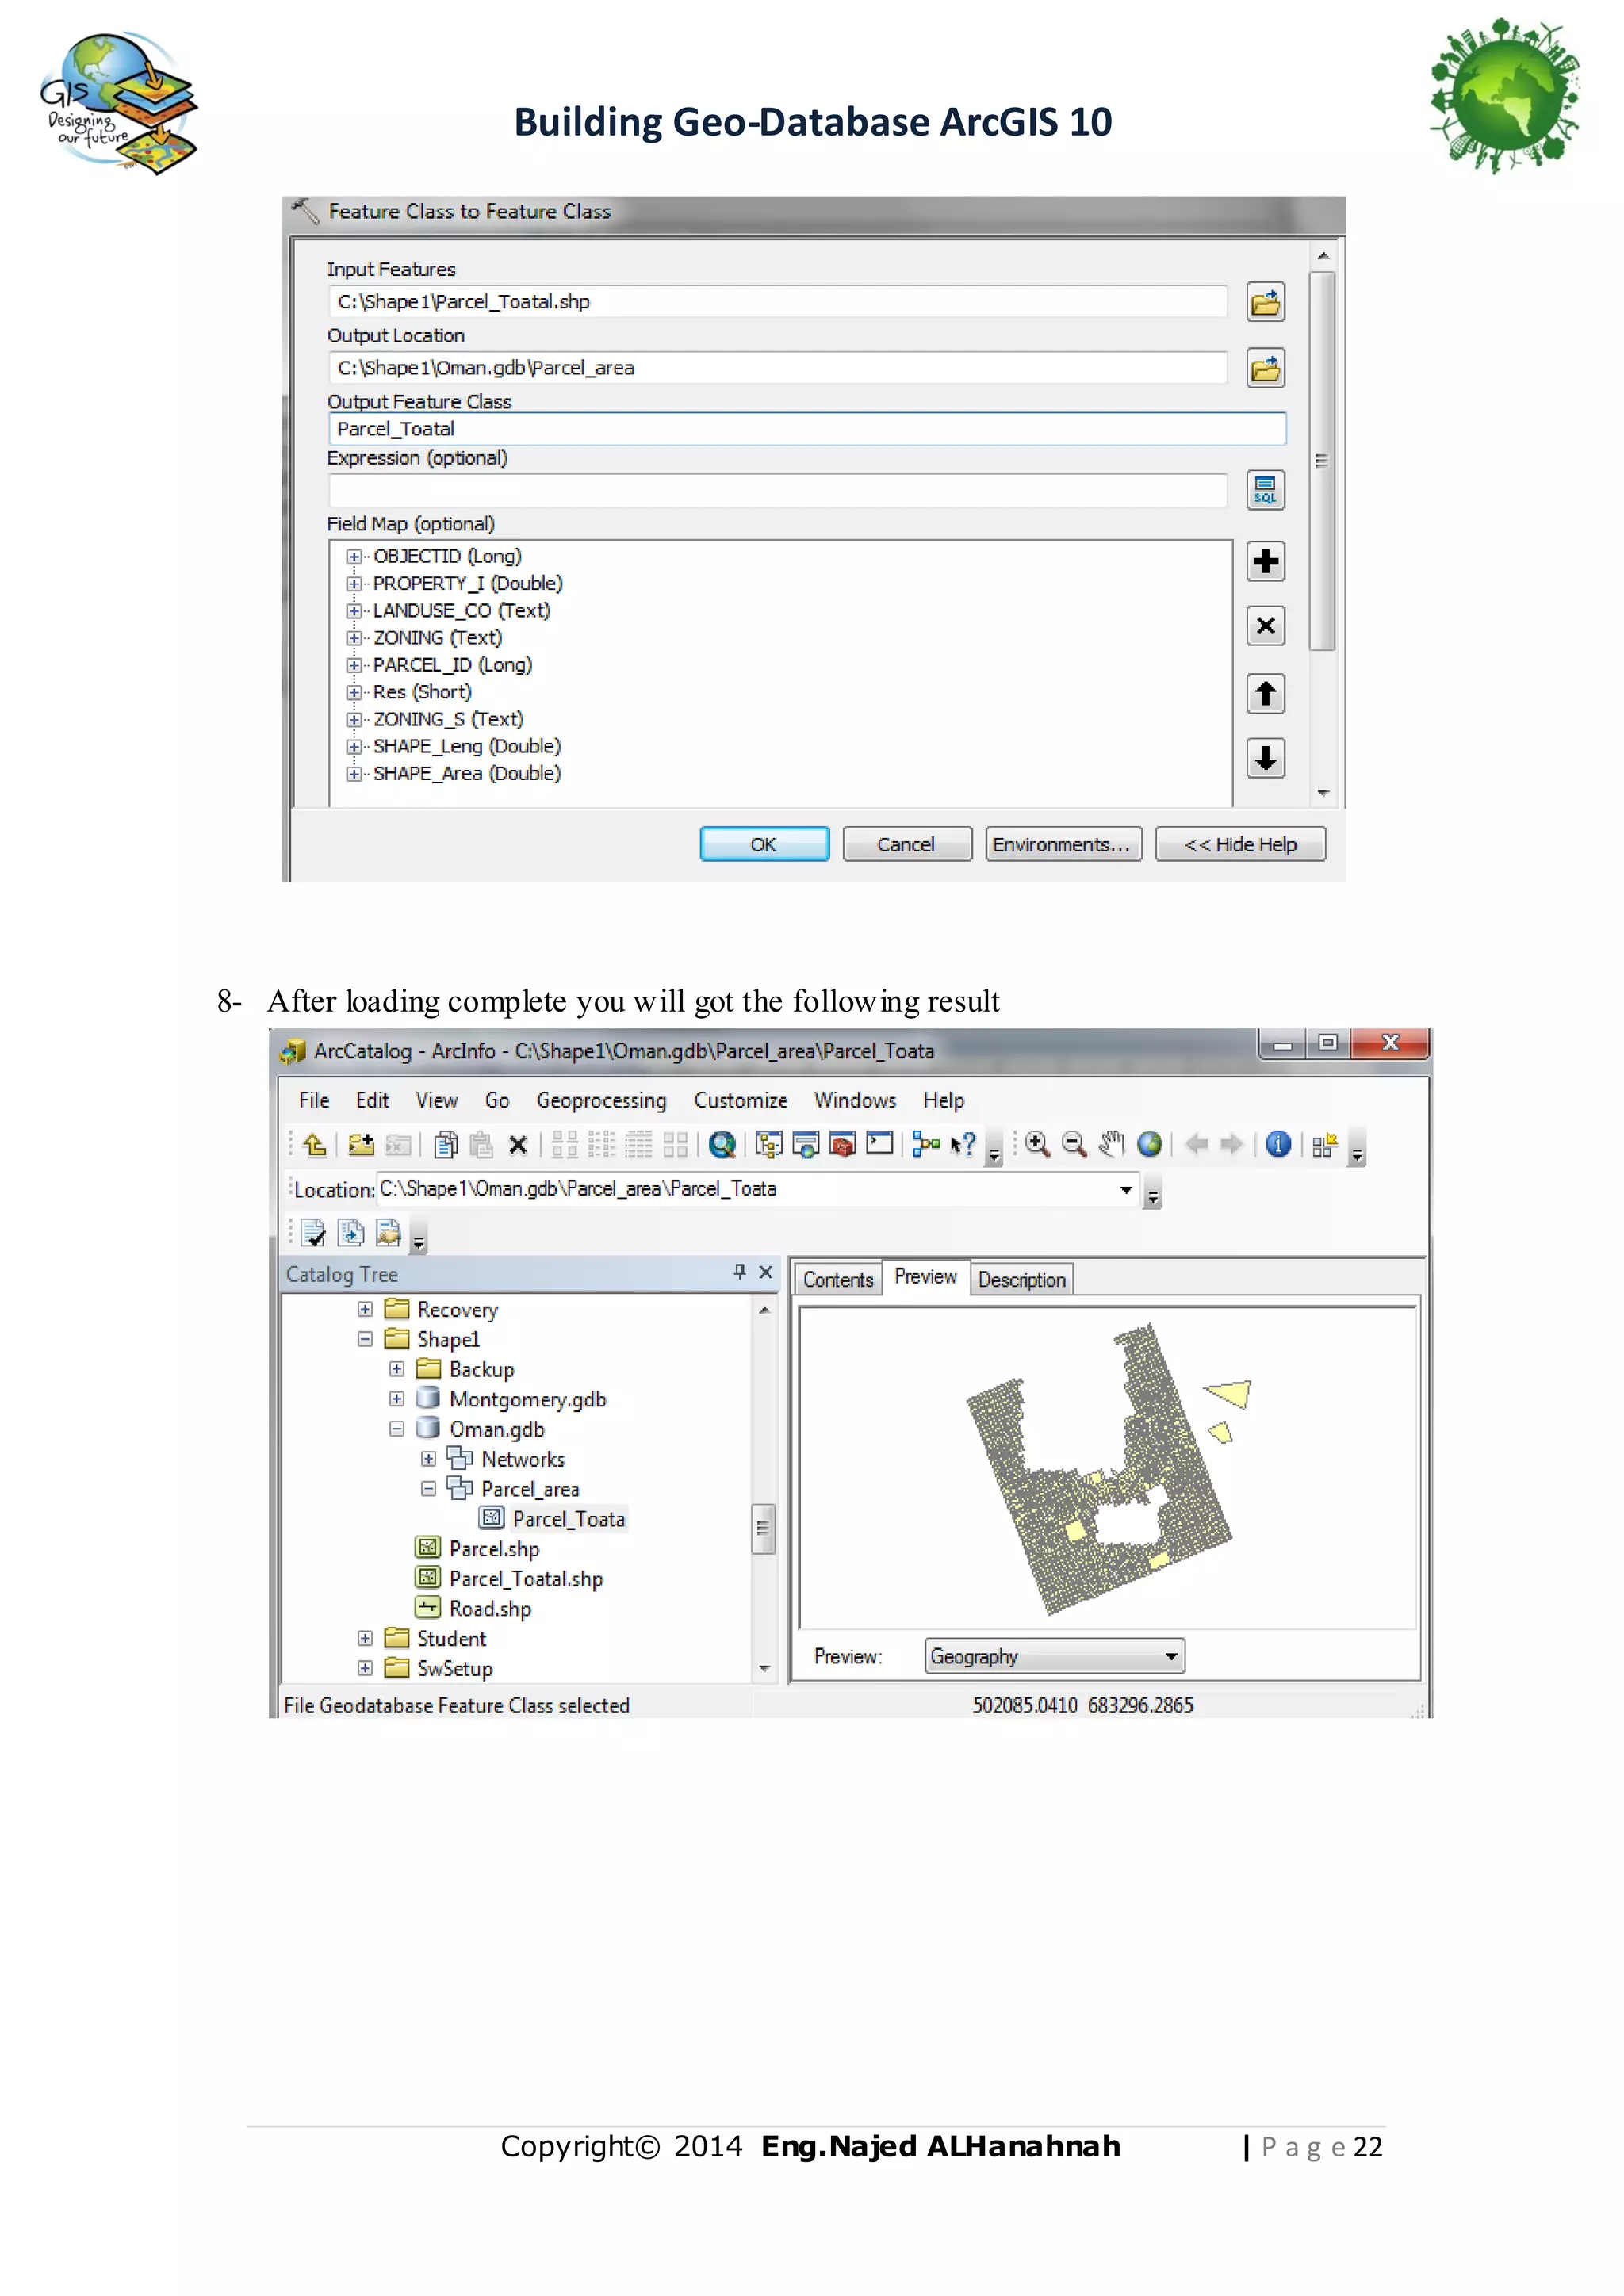Switch to the Contents tab
The height and width of the screenshot is (2296, 1624).
pos(838,1279)
